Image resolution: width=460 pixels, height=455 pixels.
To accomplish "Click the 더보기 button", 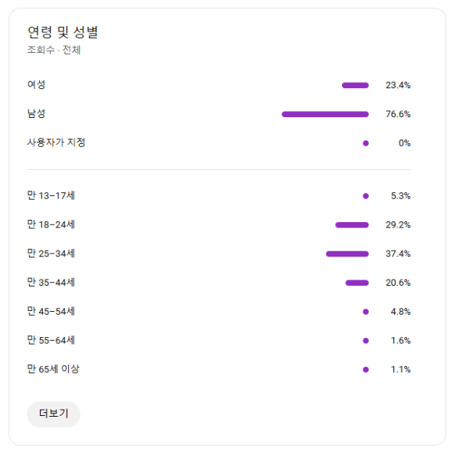I will point(54,414).
